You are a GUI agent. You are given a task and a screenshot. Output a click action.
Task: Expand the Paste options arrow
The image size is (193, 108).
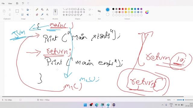4,14
